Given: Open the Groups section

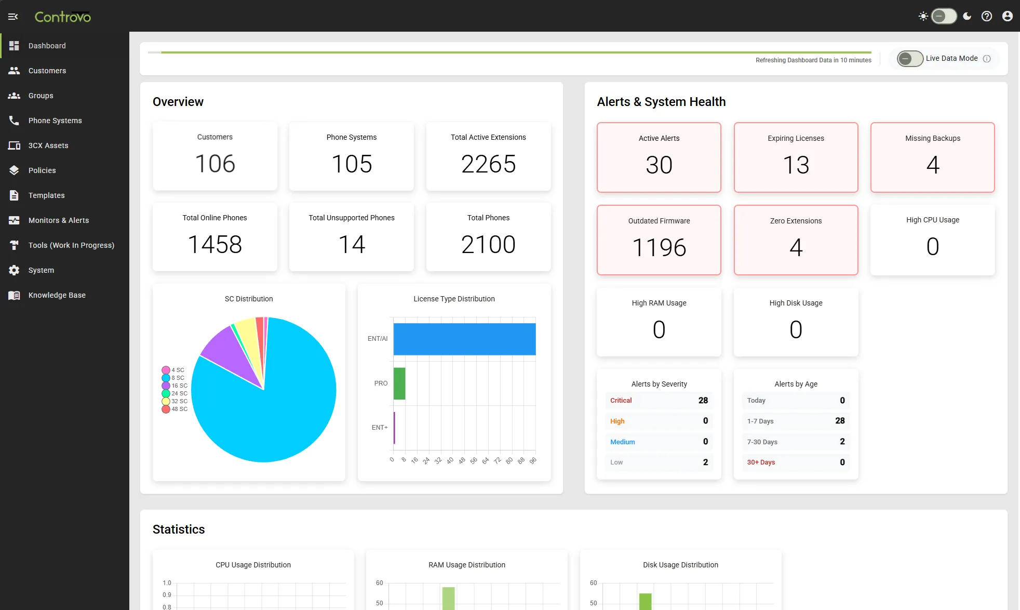Looking at the screenshot, I should pos(41,96).
